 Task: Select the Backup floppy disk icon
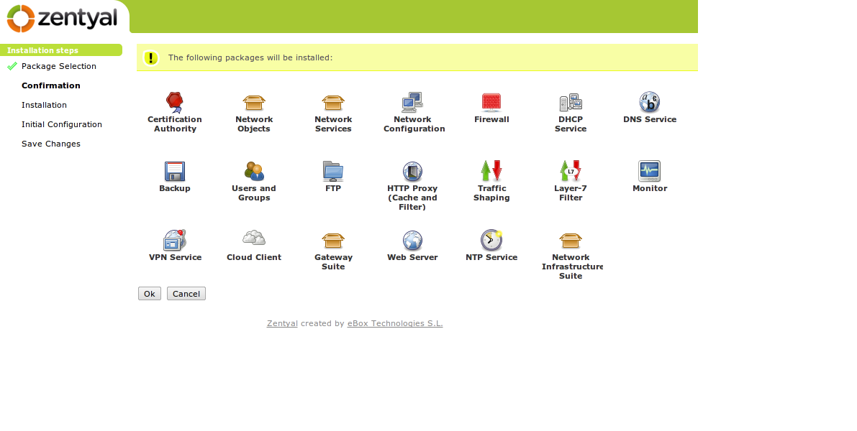point(175,171)
